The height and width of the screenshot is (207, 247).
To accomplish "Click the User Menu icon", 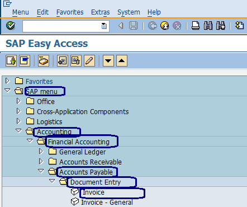I will 11,60.
